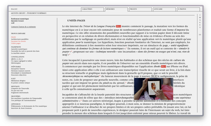The width and height of the screenshot is (211, 126).
Task: Select the APPENDICES chapter heading
Action: pos(16,104)
